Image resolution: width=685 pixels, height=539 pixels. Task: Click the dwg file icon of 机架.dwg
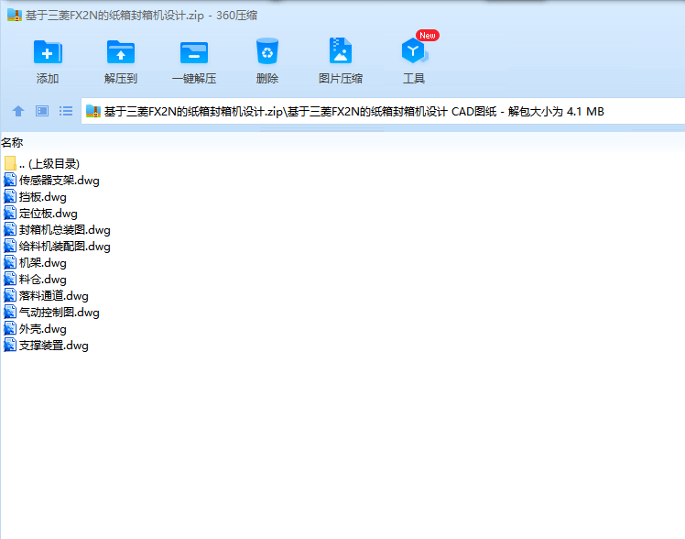tap(10, 263)
